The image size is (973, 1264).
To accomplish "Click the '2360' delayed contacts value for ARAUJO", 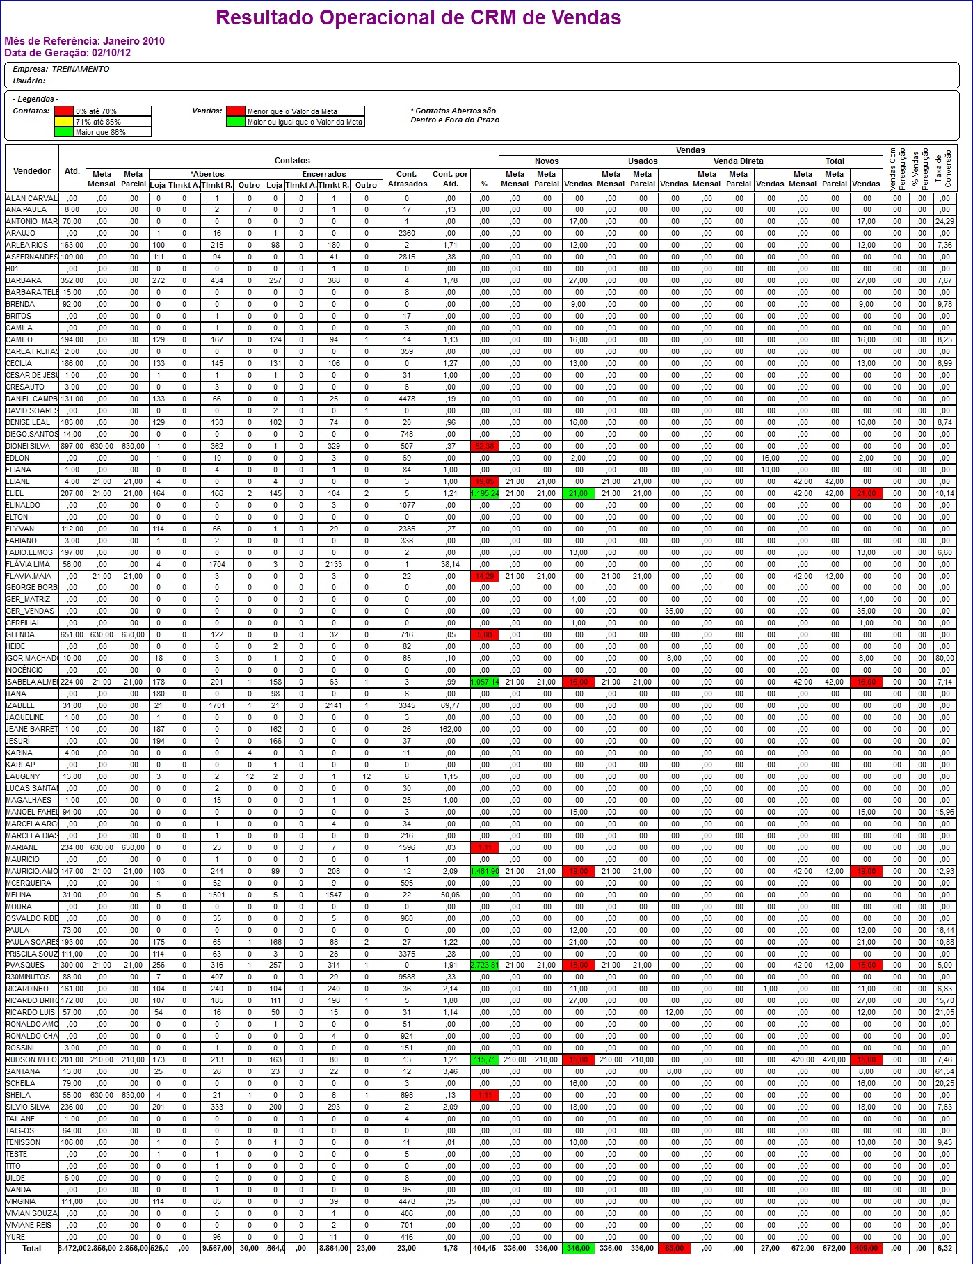I will (x=407, y=233).
